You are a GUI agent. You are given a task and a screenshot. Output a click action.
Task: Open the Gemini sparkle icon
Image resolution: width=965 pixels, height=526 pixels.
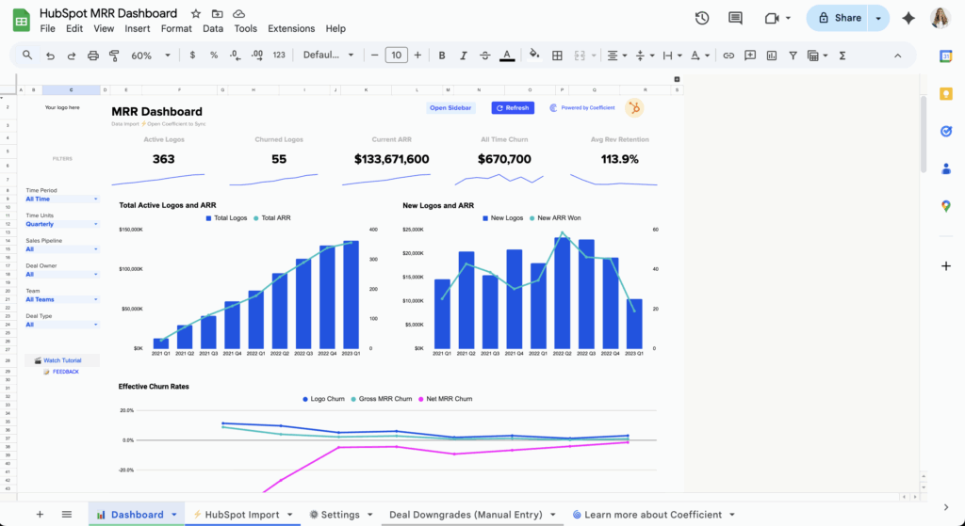coord(908,19)
